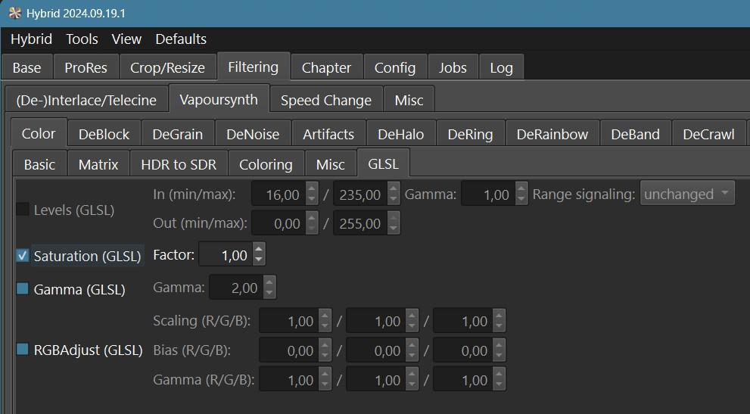Click the Saturation Factor input field
The image size is (750, 414).
coord(225,255)
